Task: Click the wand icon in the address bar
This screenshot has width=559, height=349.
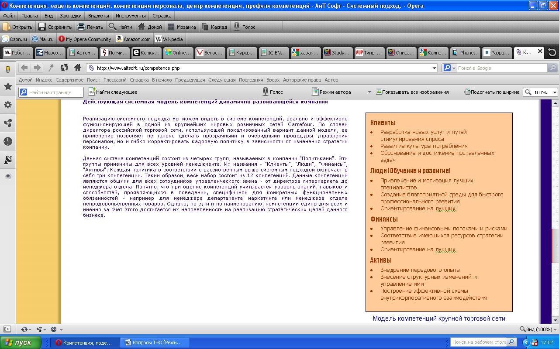Action: pos(51,68)
